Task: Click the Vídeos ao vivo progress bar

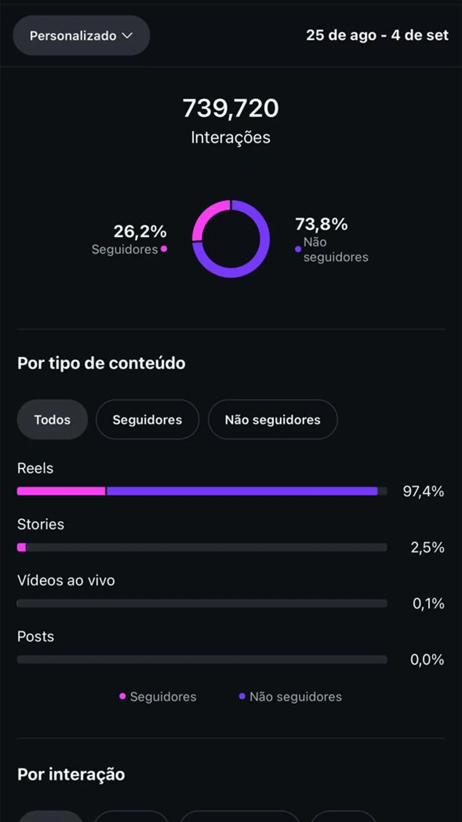Action: pyautogui.click(x=201, y=603)
